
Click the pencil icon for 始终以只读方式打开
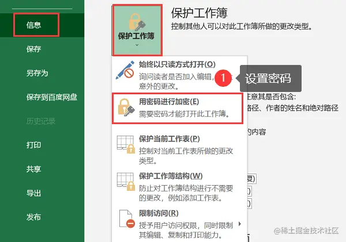coord(125,70)
